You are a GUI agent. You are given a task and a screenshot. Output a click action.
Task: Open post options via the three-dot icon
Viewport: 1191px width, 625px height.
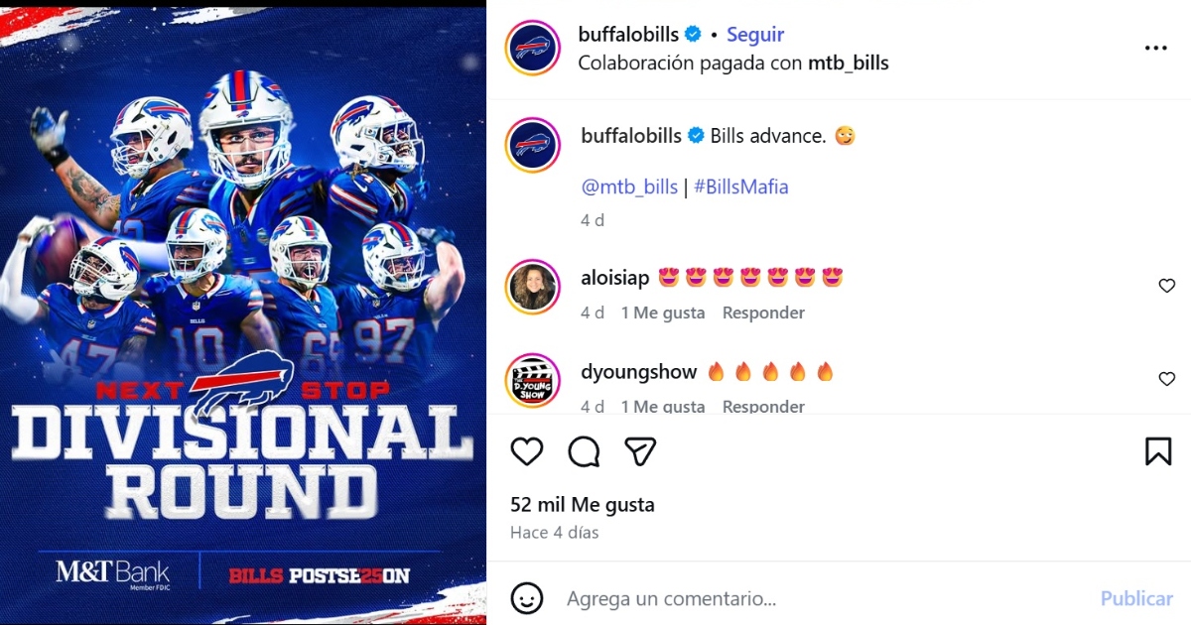click(1155, 47)
